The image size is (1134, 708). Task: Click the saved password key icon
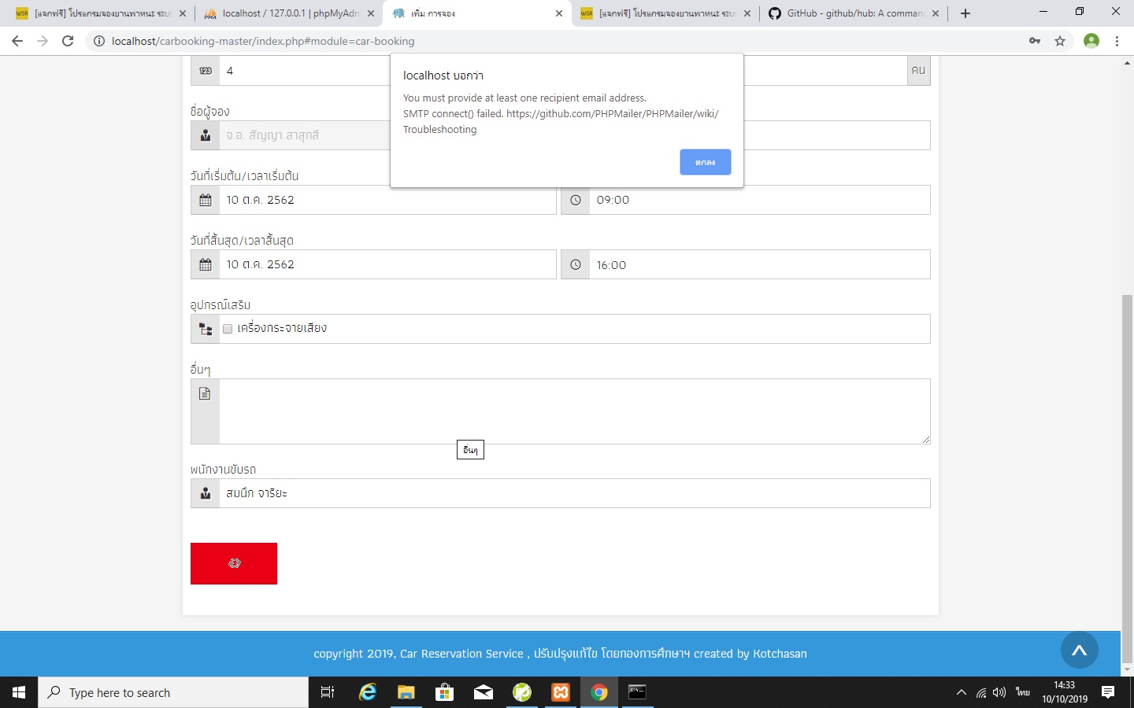(1035, 41)
